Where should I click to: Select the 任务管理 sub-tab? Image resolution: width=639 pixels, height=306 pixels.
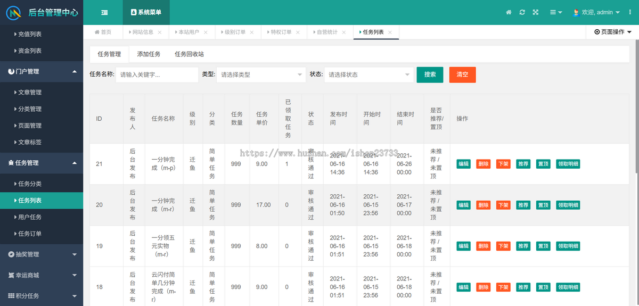[109, 54]
